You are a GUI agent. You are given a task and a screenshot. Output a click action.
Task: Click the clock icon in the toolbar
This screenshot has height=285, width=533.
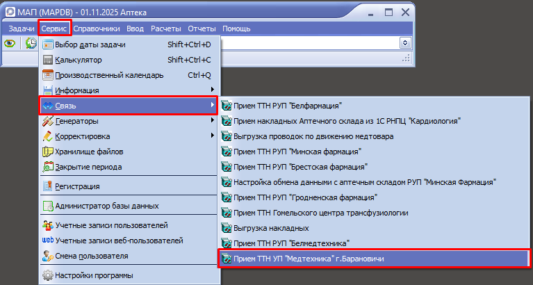point(31,43)
